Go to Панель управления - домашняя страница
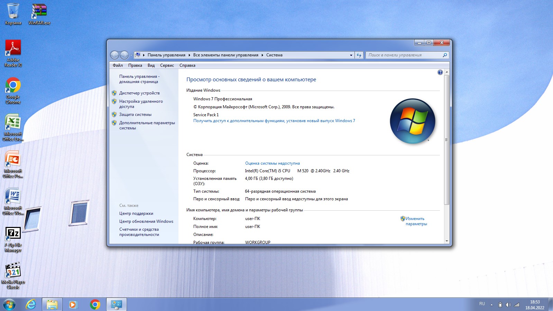This screenshot has width=553, height=311. (x=139, y=79)
